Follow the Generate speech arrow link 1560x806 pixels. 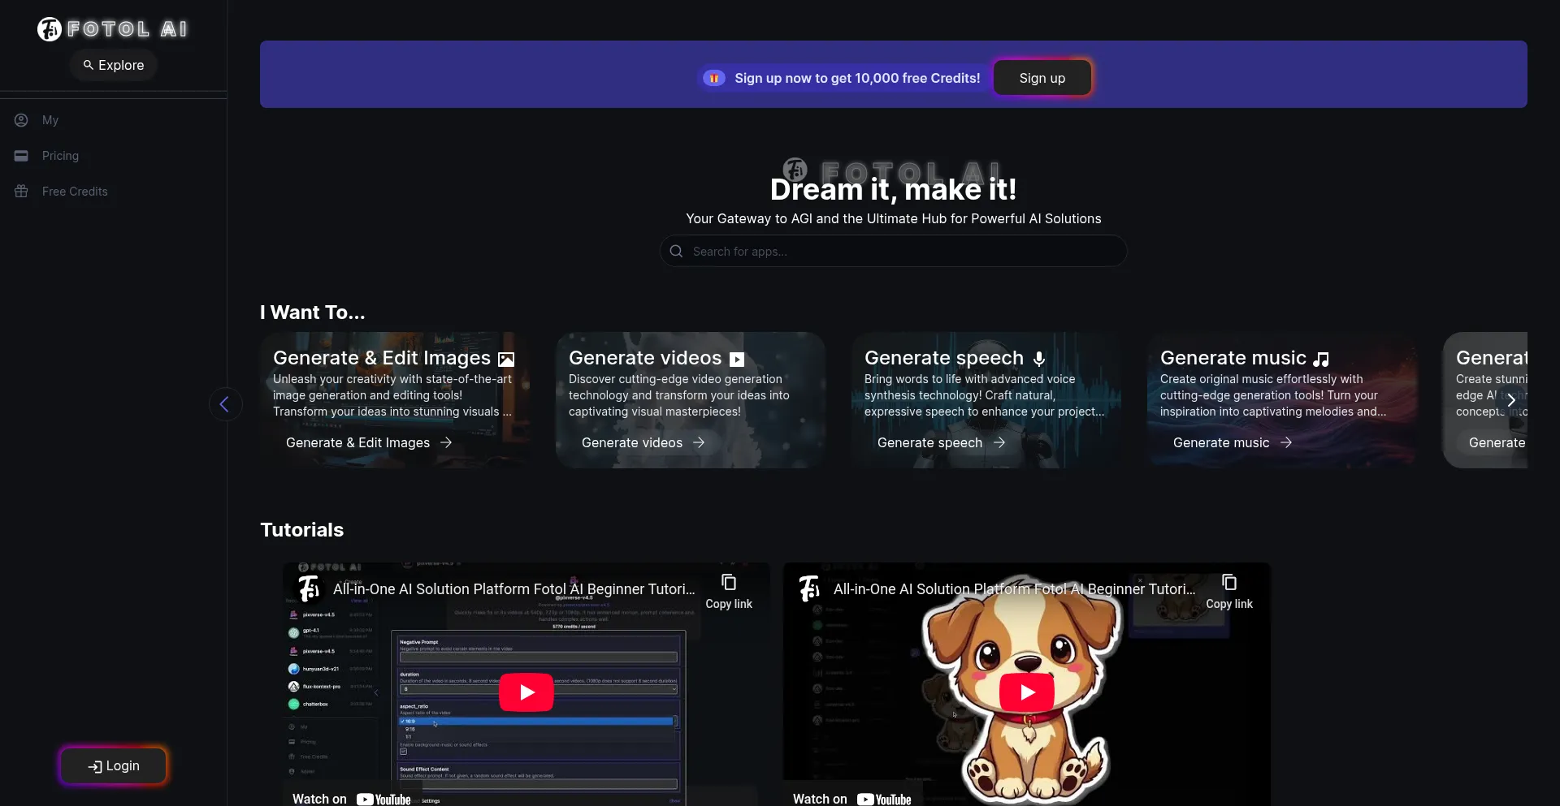tap(941, 442)
